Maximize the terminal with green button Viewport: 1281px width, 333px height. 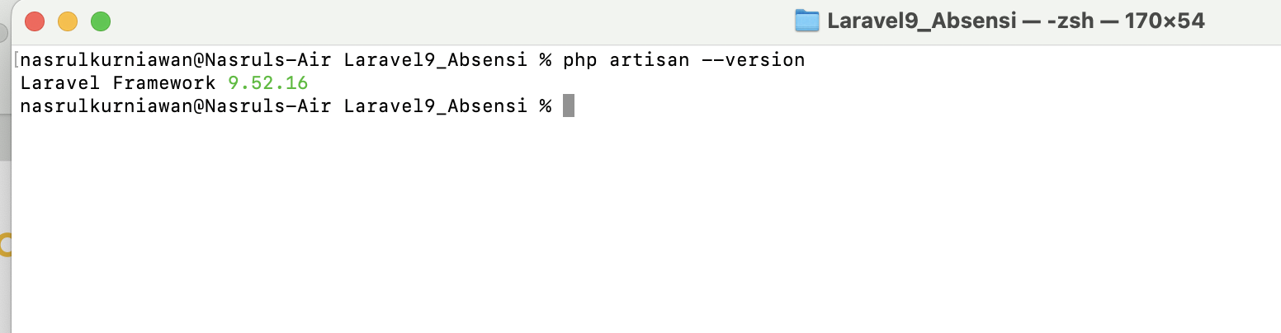point(101,21)
